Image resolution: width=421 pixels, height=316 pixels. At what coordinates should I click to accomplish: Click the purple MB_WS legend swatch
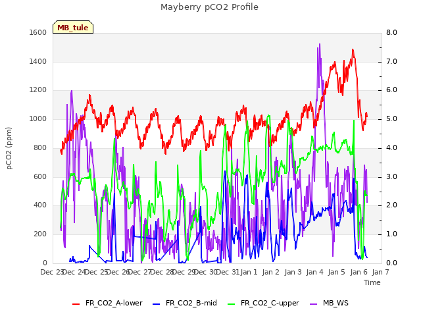(x=314, y=304)
